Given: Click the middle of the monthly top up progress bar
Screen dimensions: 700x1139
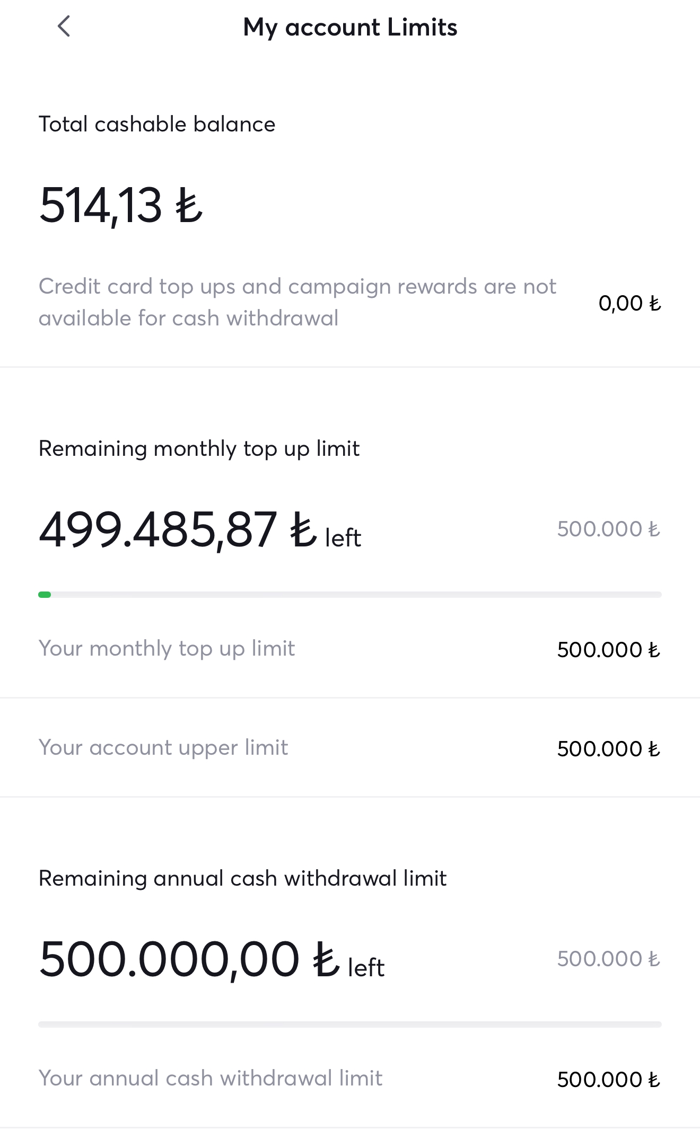Looking at the screenshot, I should (x=350, y=595).
